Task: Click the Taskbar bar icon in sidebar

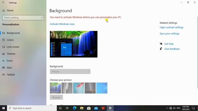Action: [x=3, y=75]
